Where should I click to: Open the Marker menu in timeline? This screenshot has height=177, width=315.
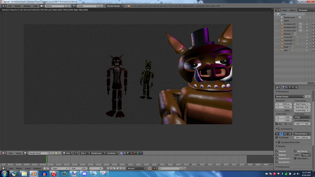pyautogui.click(x=19, y=168)
